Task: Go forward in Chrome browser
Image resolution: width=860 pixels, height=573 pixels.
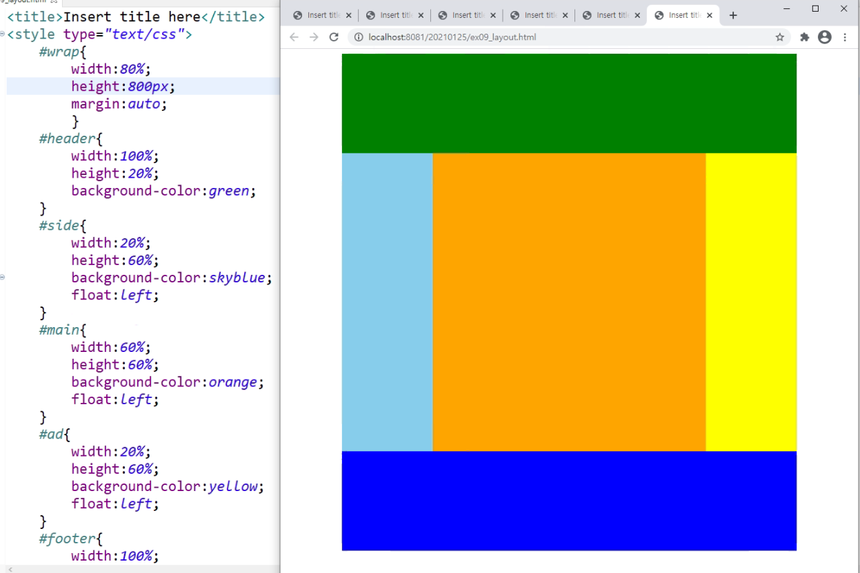Action: click(x=314, y=37)
